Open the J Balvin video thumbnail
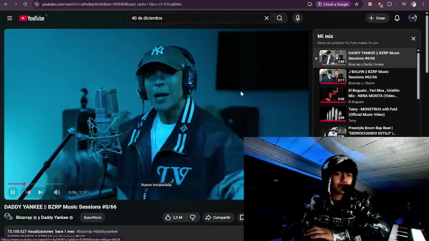Image resolution: width=429 pixels, height=241 pixels. [x=333, y=76]
